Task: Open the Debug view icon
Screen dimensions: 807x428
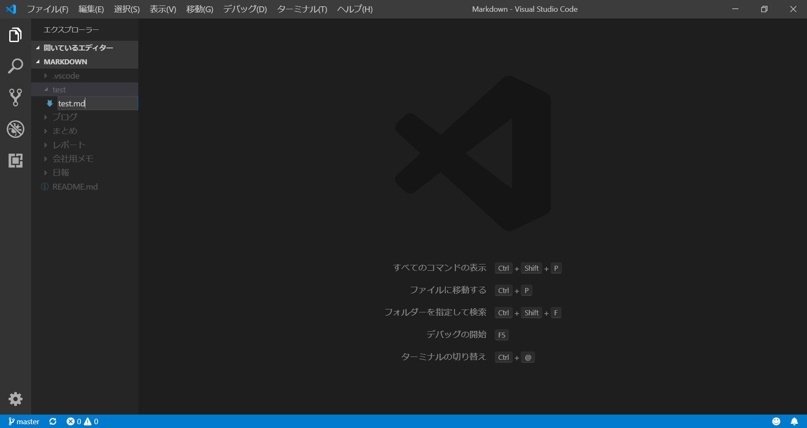Action: point(16,129)
